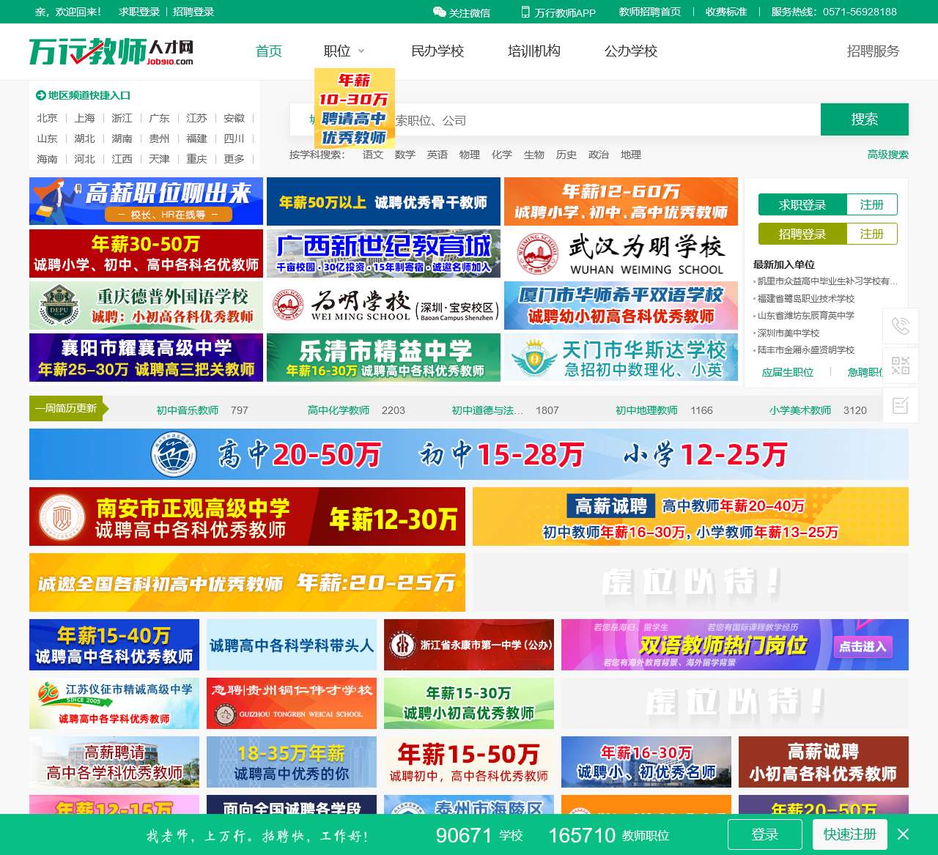938x855 pixels.
Task: Filter by subject 数学
Action: coord(405,155)
